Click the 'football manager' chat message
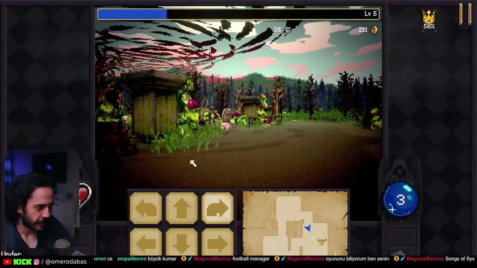Screen dimensions: 477x268 [251, 259]
